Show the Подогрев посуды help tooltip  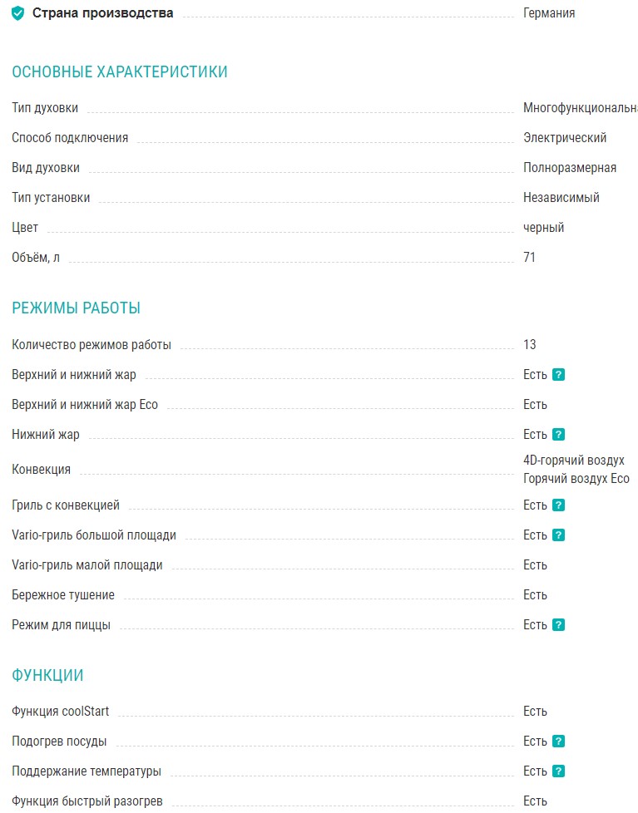(558, 742)
